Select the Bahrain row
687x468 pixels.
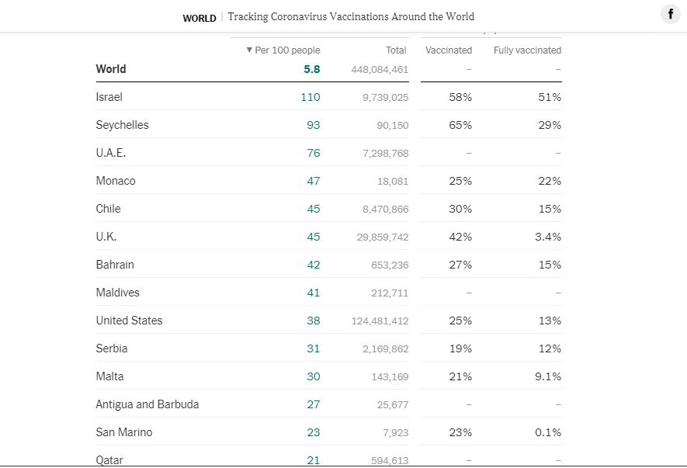coord(115,265)
